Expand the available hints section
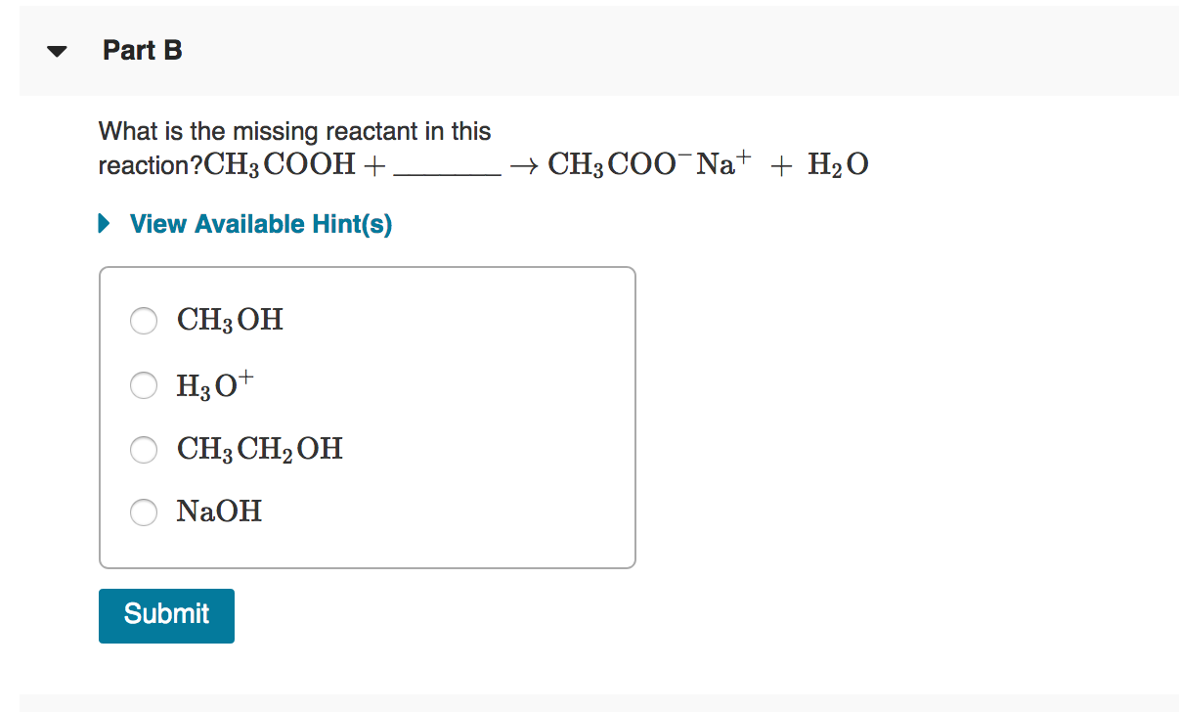The image size is (1179, 712). 259,224
